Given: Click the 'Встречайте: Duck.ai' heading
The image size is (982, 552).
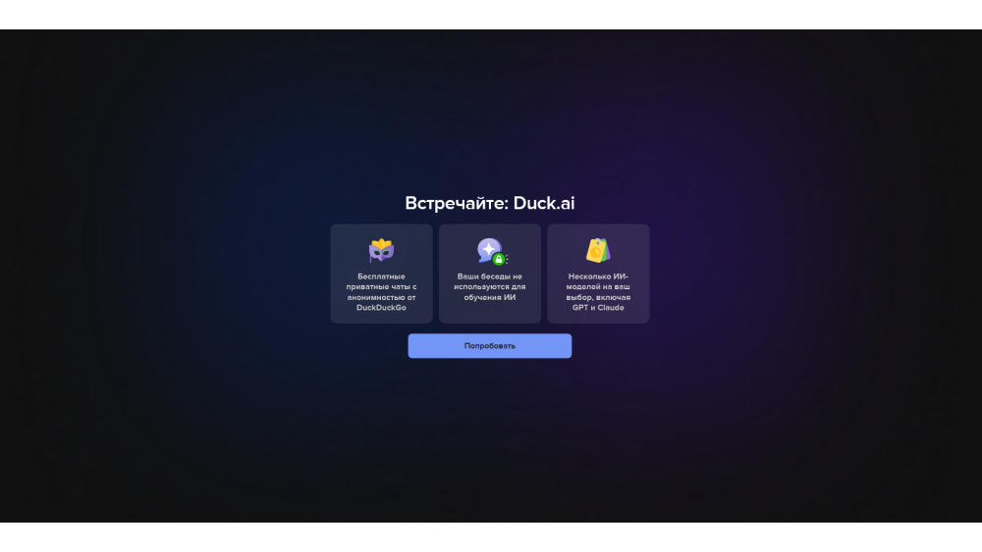Looking at the screenshot, I should pos(490,203).
